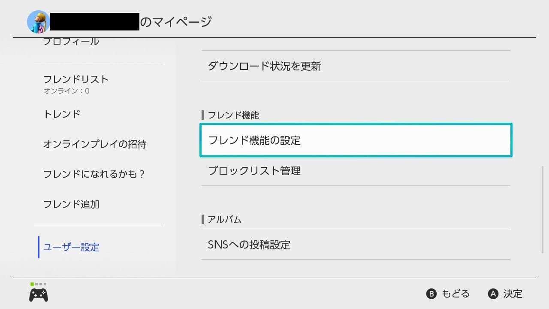Open フレンドリスト showing online count
Screen dimensions: 549x309
tap(76, 79)
